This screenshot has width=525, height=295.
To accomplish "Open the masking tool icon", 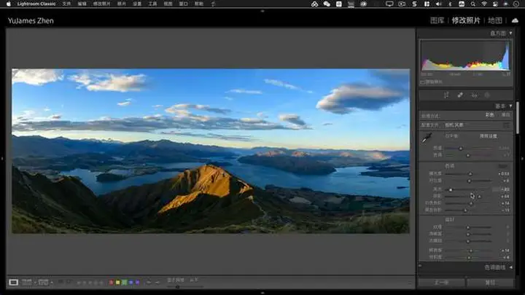I will point(489,95).
